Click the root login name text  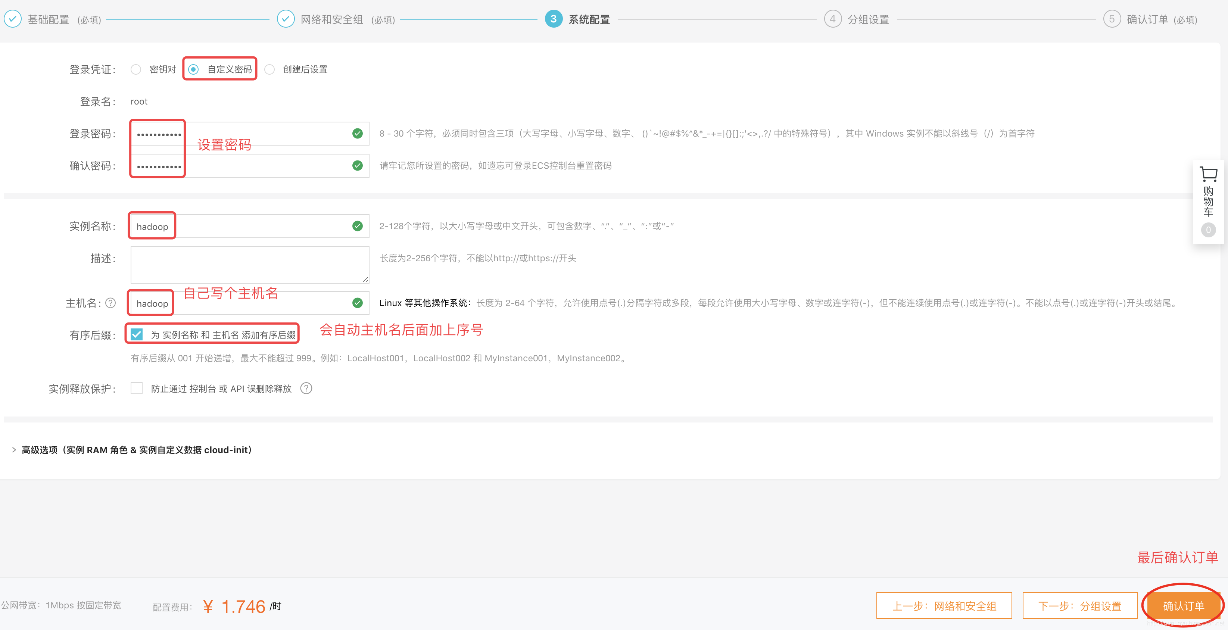[139, 102]
